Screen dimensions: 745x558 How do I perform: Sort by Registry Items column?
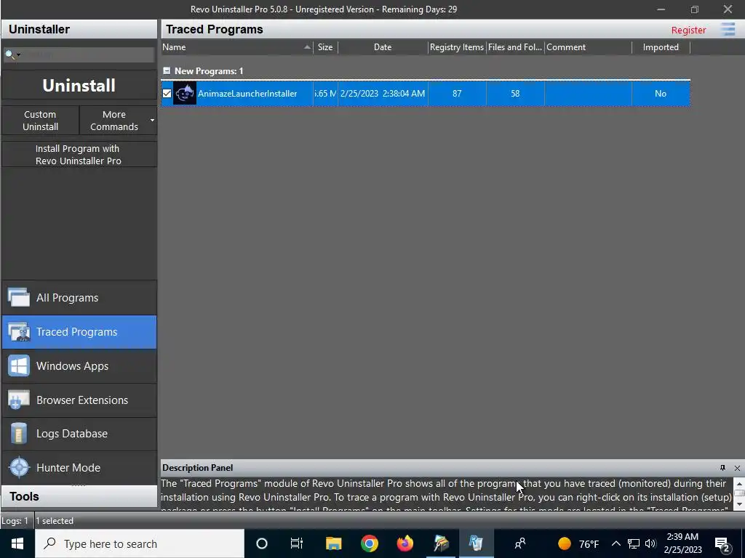tap(457, 47)
